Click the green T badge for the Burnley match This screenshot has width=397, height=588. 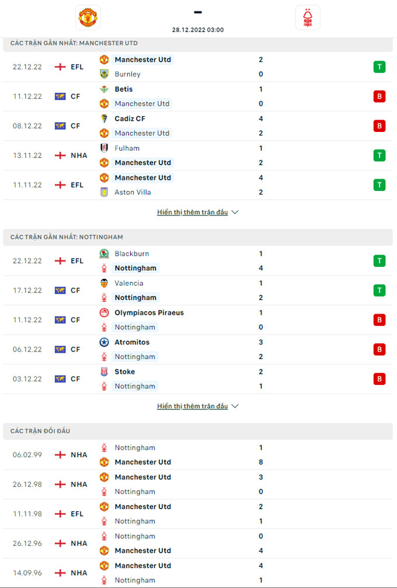(x=379, y=67)
